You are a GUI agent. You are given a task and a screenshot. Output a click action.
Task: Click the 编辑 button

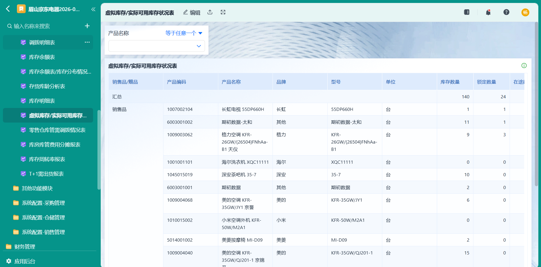(x=192, y=13)
